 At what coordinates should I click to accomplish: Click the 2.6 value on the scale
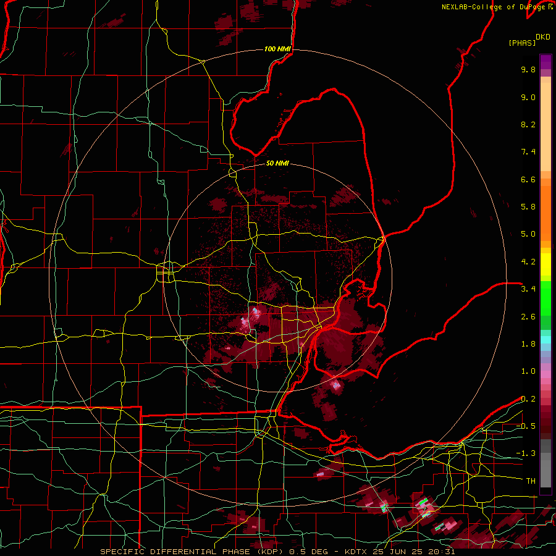pyautogui.click(x=528, y=317)
